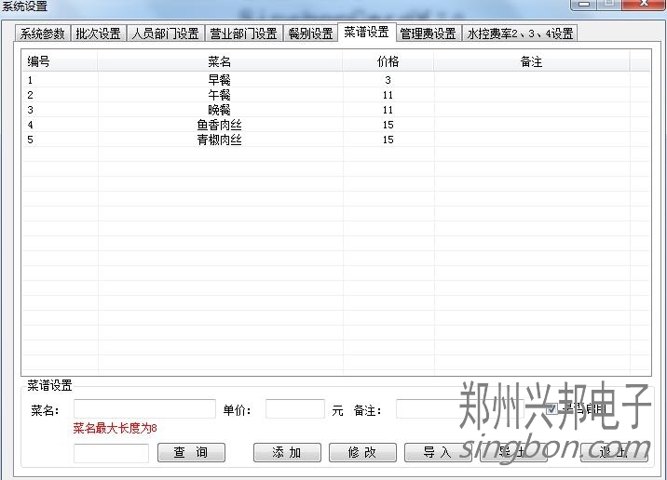Switch to the 管理费设置 tab
Viewport: 667px width, 480px height.
(x=428, y=33)
